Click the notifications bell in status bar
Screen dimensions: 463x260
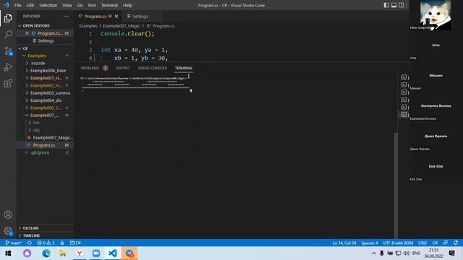[456, 243]
